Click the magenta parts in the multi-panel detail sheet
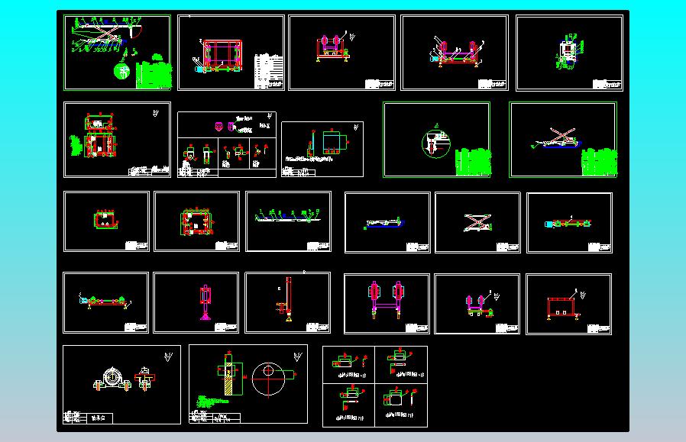The image size is (686, 442). tap(225, 127)
